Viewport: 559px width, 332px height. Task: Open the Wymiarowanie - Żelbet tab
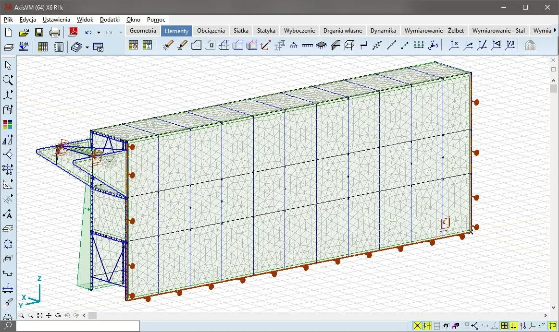434,31
